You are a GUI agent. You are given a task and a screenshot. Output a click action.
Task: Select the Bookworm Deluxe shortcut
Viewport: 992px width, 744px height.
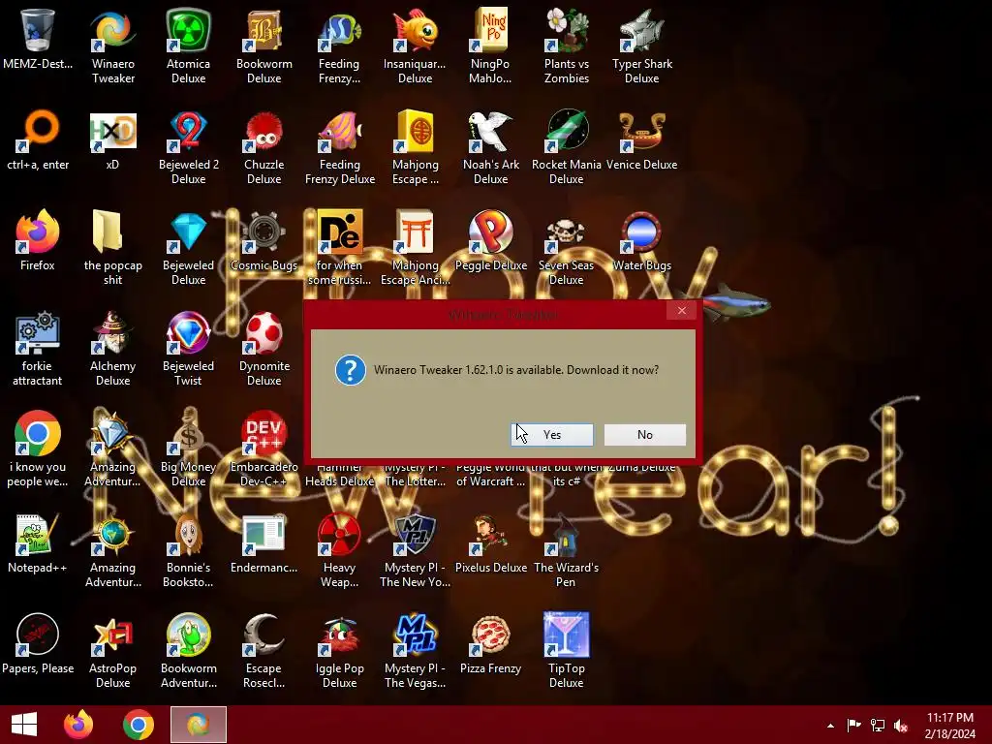(264, 45)
